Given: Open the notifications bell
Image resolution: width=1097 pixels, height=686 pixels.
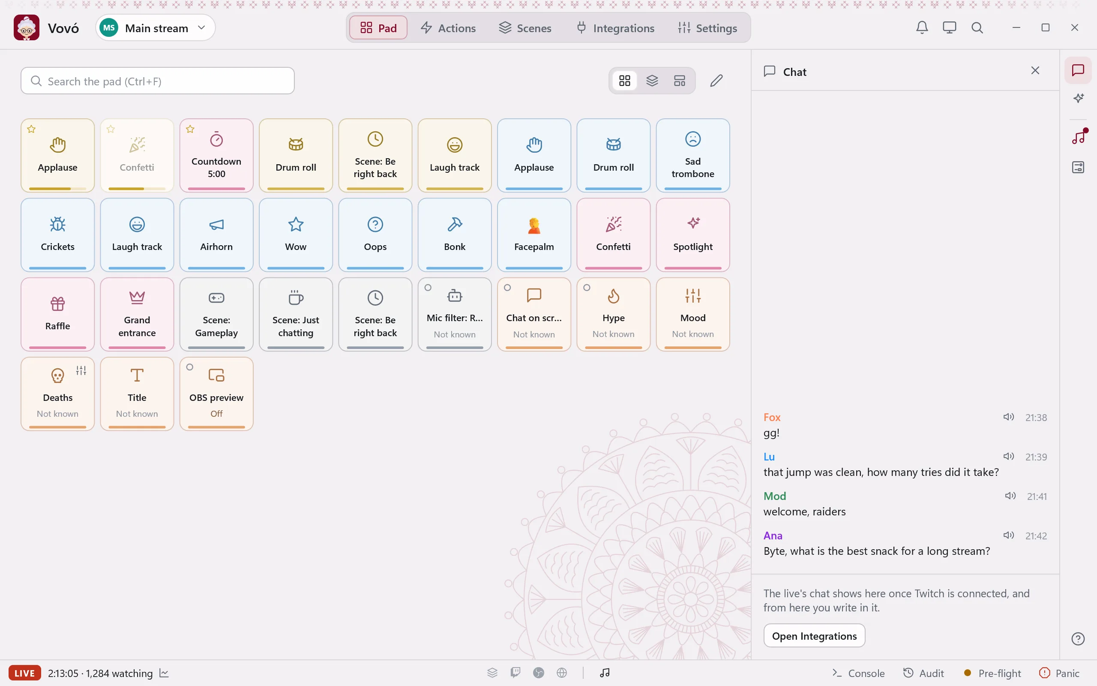Looking at the screenshot, I should point(922,28).
